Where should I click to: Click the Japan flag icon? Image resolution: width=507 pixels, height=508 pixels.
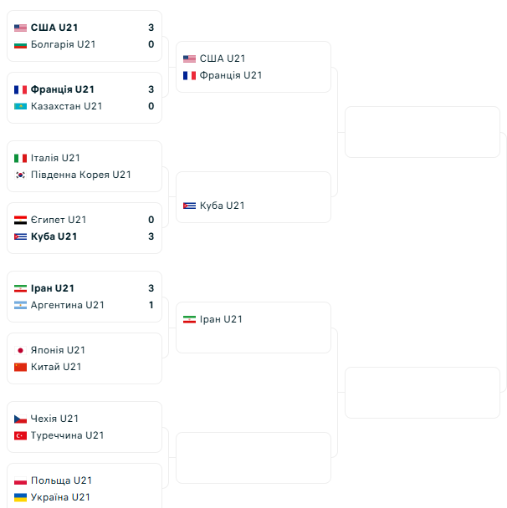pos(20,350)
